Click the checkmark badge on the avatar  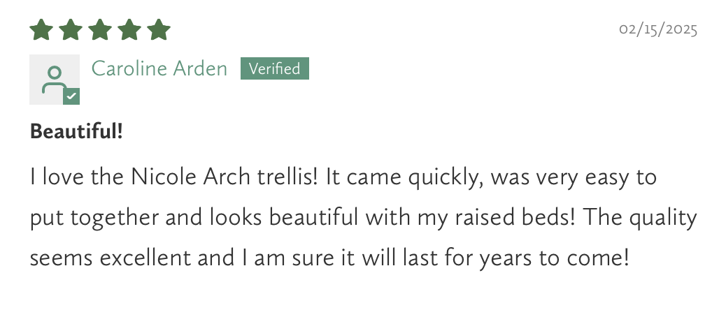[71, 96]
